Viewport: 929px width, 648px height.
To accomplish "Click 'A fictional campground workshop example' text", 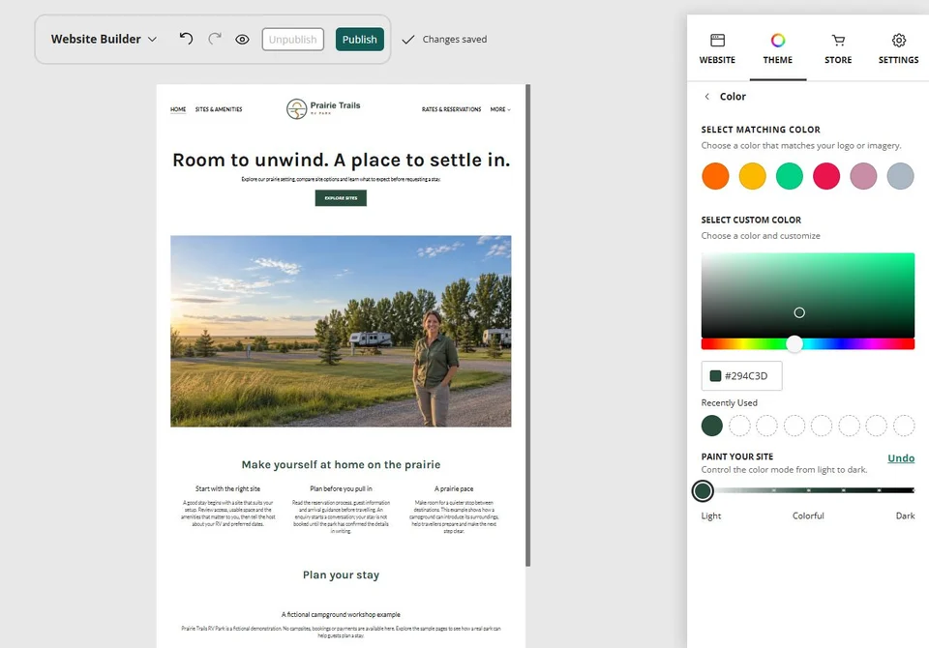I will tap(341, 615).
